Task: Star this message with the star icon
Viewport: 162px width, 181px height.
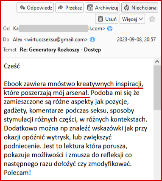Action: click(152, 19)
